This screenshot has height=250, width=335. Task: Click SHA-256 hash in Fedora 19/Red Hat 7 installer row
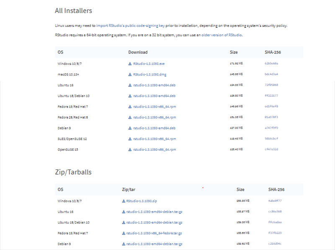coord(271,106)
